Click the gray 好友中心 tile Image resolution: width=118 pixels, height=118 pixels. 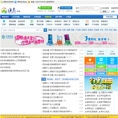pos(101,70)
